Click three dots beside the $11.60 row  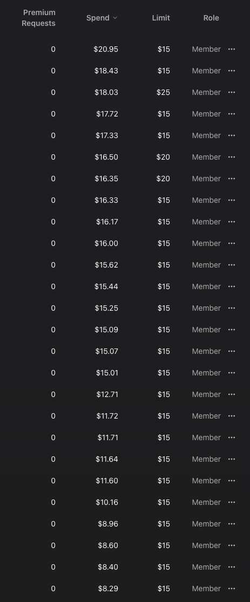(x=232, y=481)
